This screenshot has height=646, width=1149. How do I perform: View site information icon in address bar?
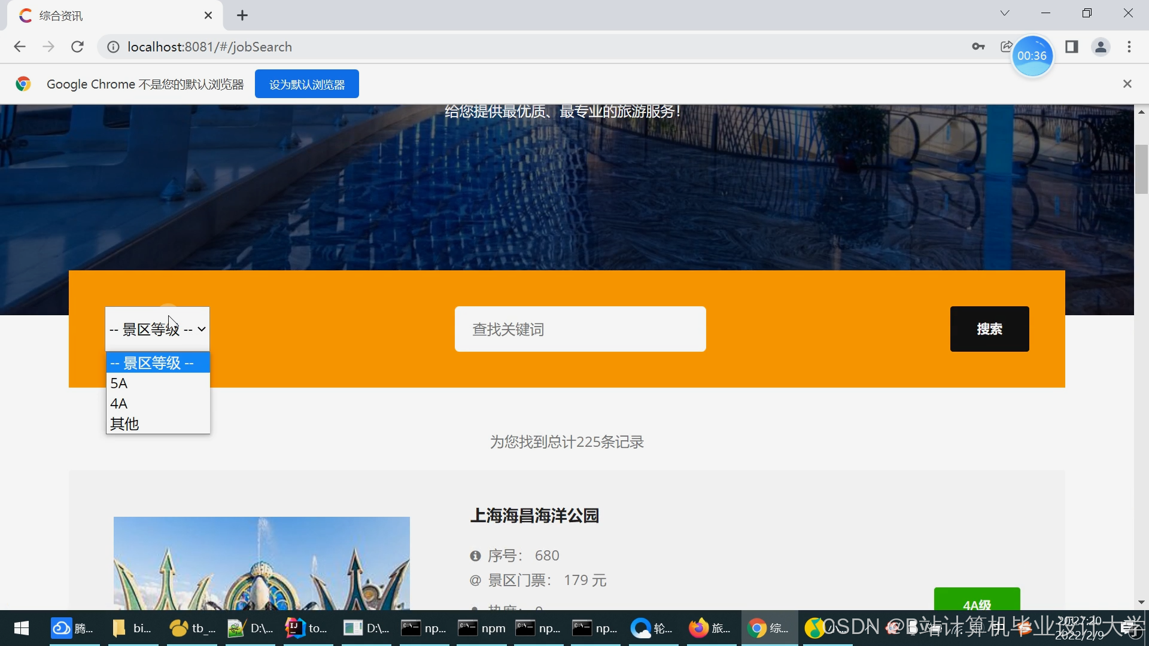[x=113, y=47]
